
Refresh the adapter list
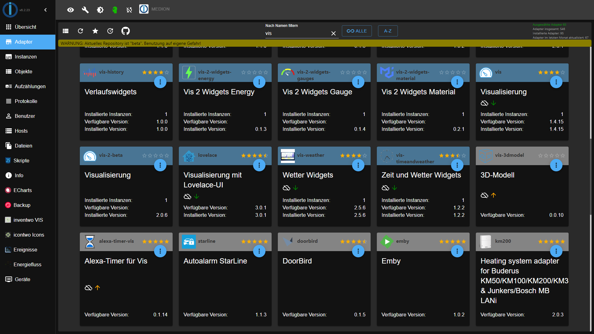point(80,31)
